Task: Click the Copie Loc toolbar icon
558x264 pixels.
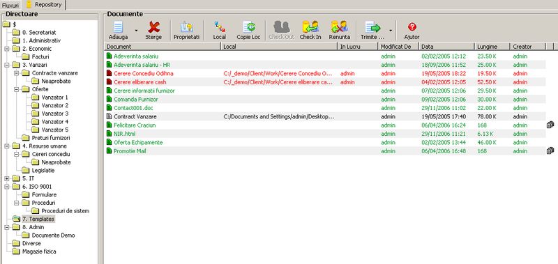Action: point(249,27)
